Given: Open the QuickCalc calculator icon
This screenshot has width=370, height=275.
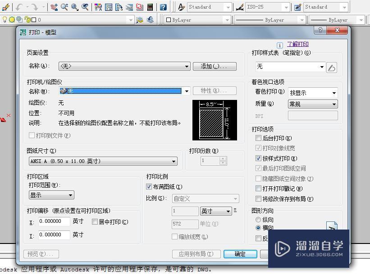Looking at the screenshot, I should point(150,6).
